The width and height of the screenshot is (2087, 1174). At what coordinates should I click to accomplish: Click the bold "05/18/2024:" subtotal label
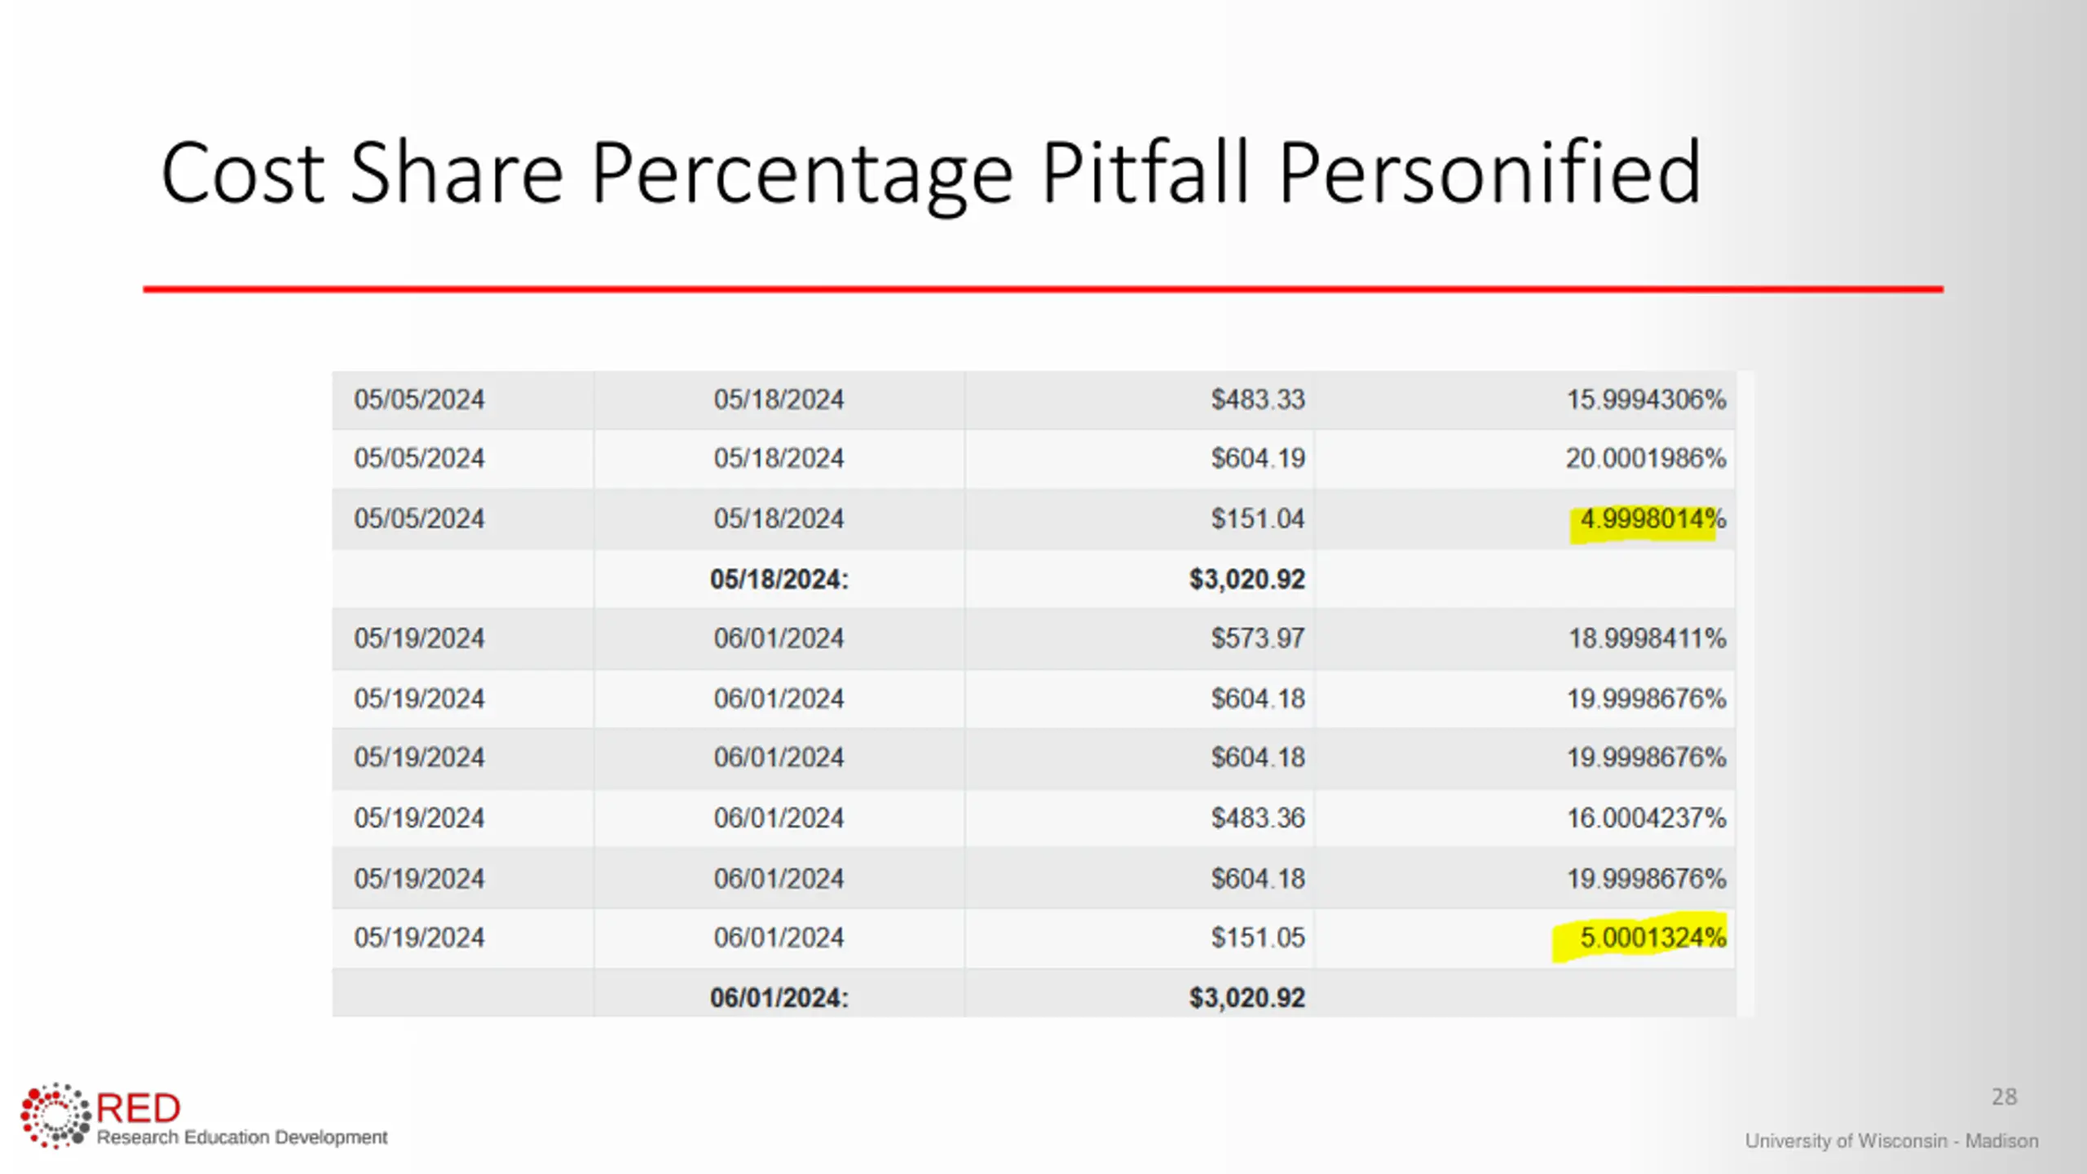click(x=779, y=579)
